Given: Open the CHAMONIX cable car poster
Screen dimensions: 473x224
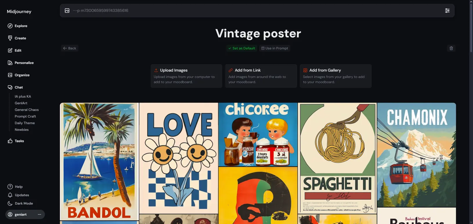Looking at the screenshot, I should (416, 155).
